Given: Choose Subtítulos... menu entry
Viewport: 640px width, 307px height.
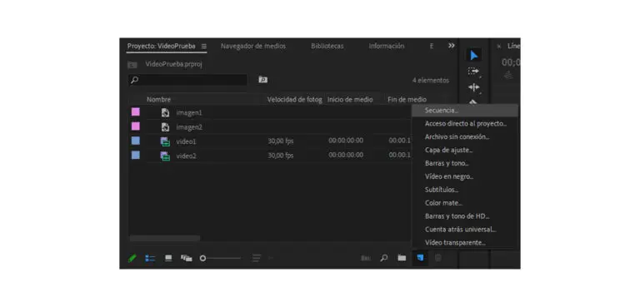Looking at the screenshot, I should click(x=465, y=190).
